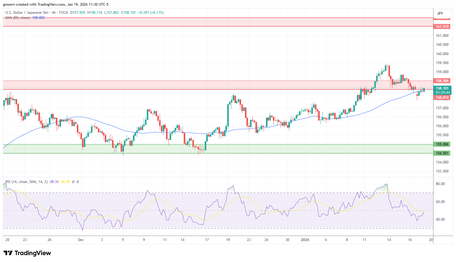Click the 40.00 RSI scale value
Screen dimensions: 456x262
coord(440,219)
